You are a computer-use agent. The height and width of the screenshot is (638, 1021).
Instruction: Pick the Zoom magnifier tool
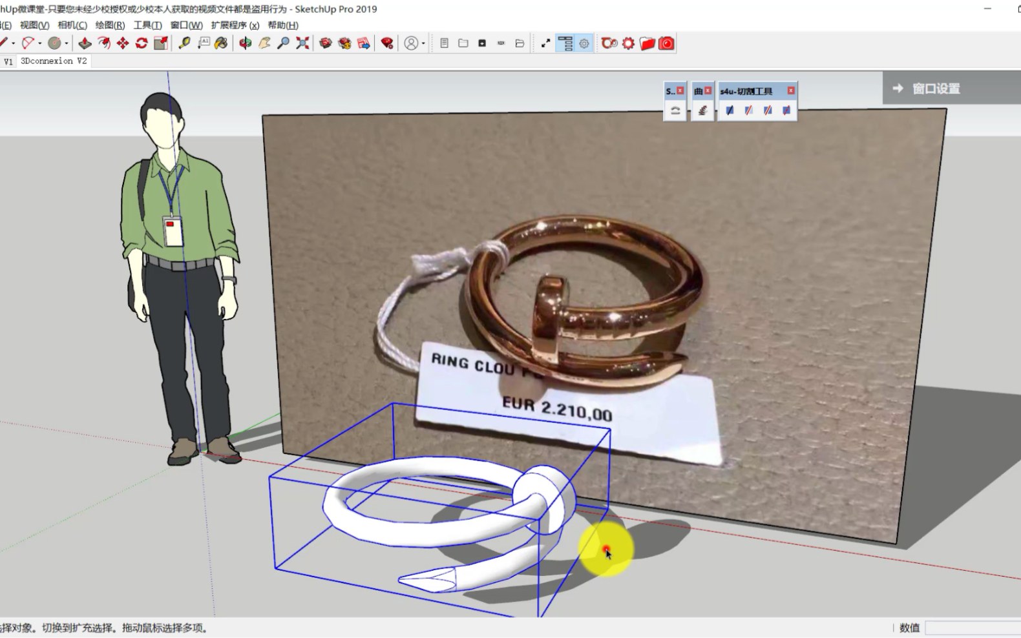coord(283,43)
